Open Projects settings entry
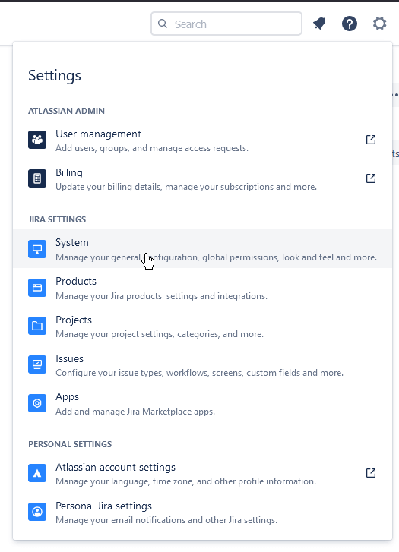Screen dimensions: 399x552 203,326
